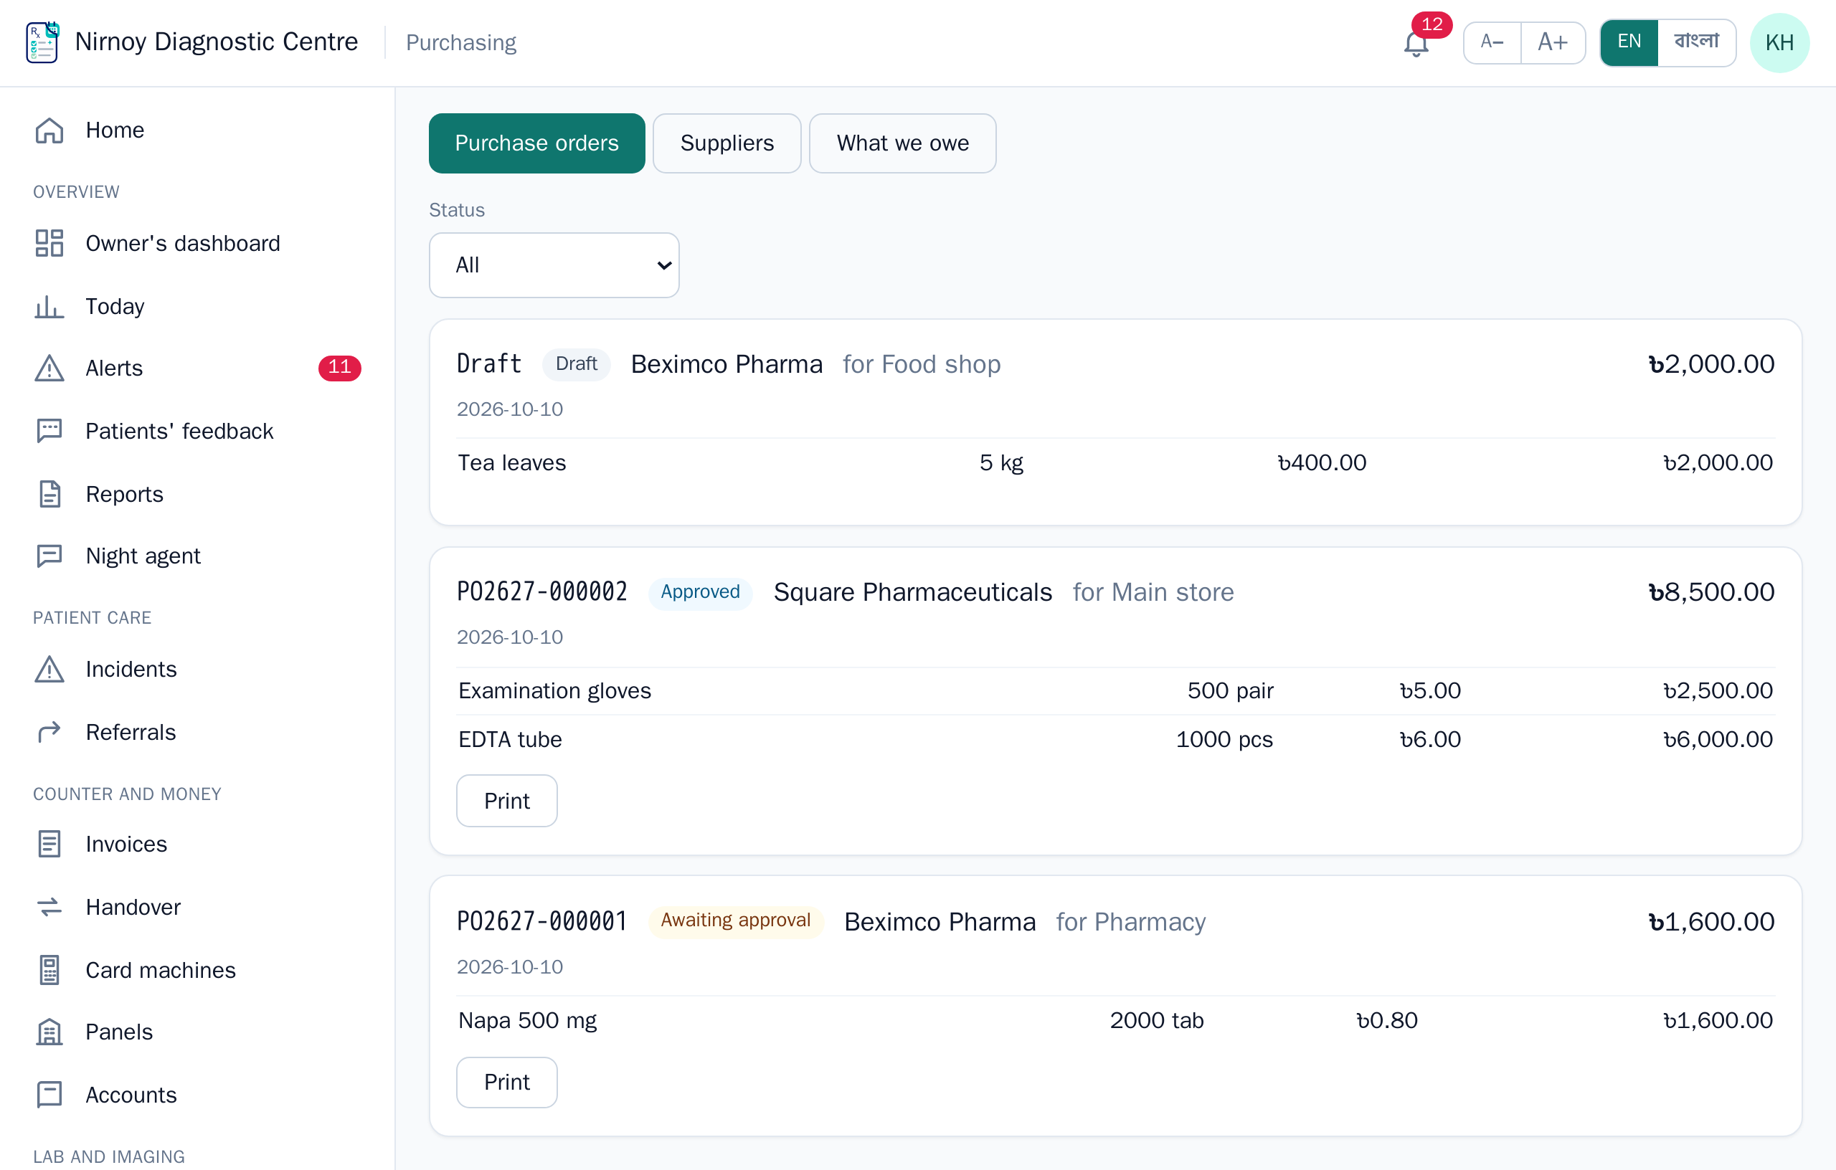Click the Today bar chart icon

click(49, 306)
